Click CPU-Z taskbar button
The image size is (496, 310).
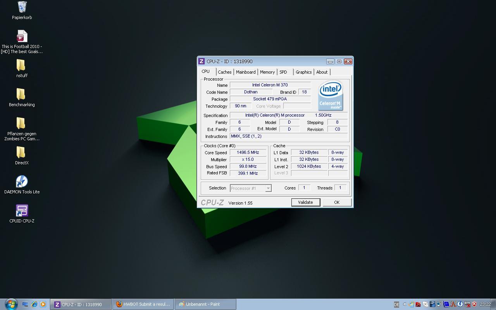point(81,304)
